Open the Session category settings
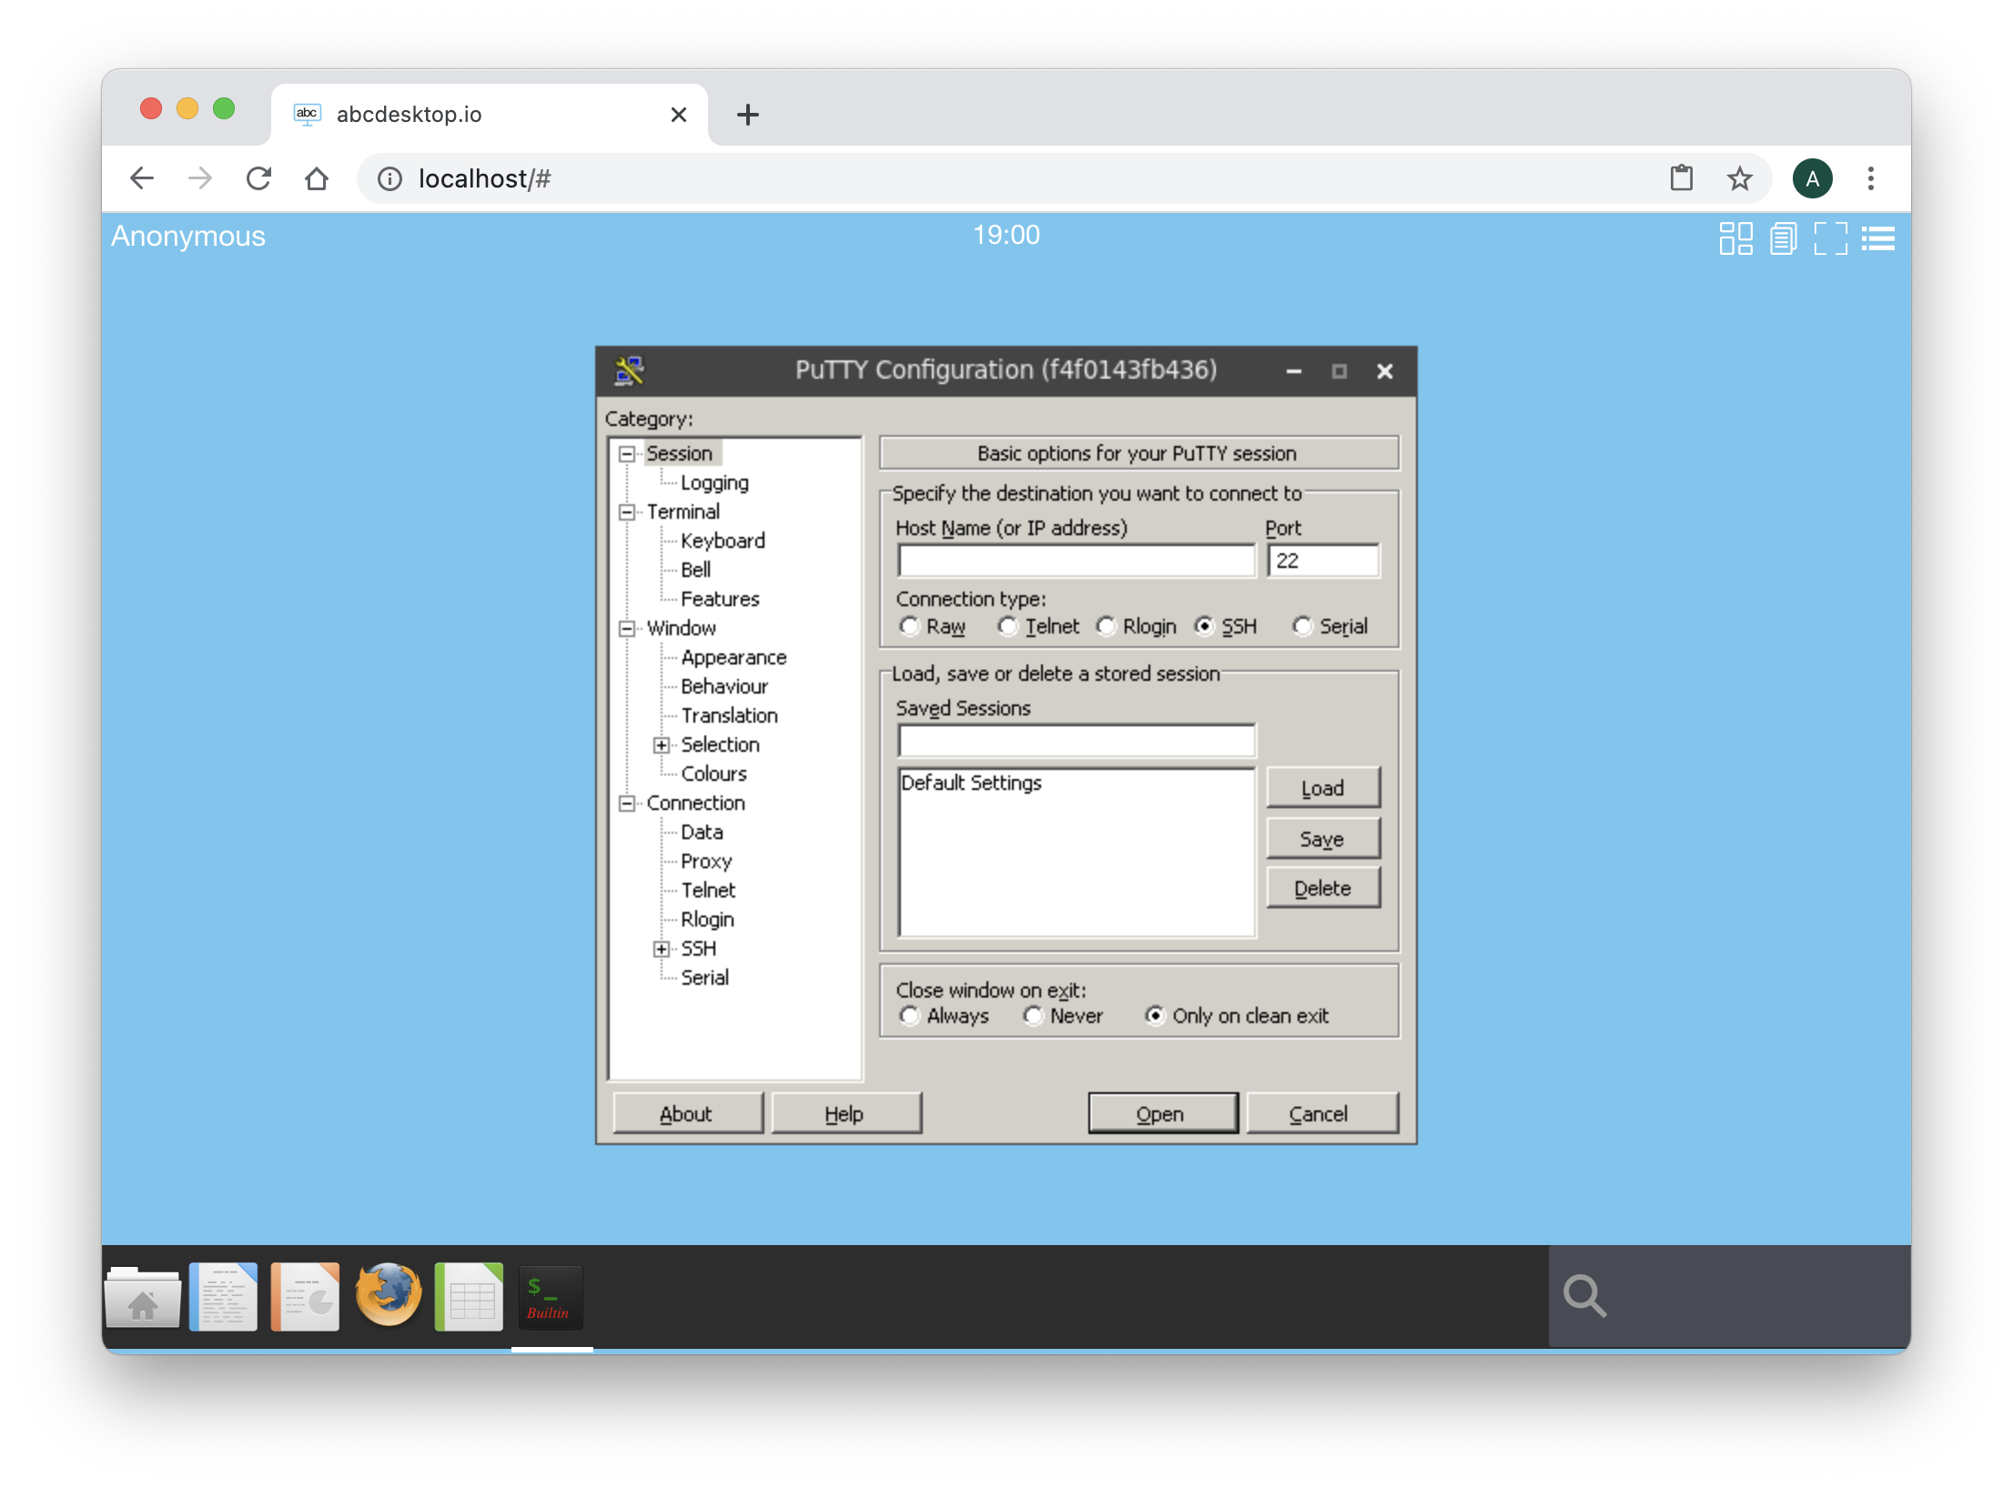Image resolution: width=2013 pixels, height=1489 pixels. tap(681, 453)
